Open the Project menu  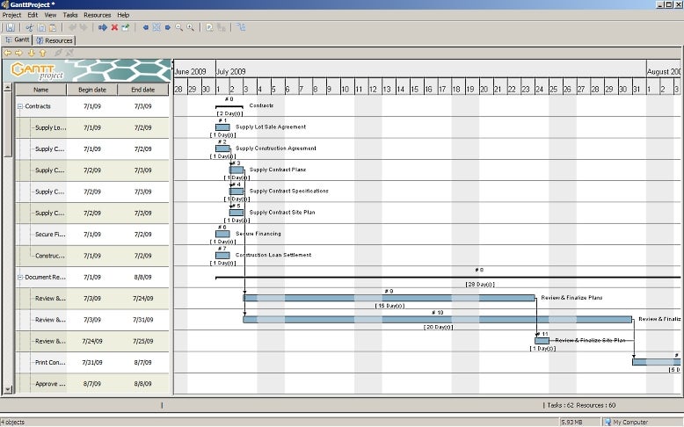[x=11, y=15]
